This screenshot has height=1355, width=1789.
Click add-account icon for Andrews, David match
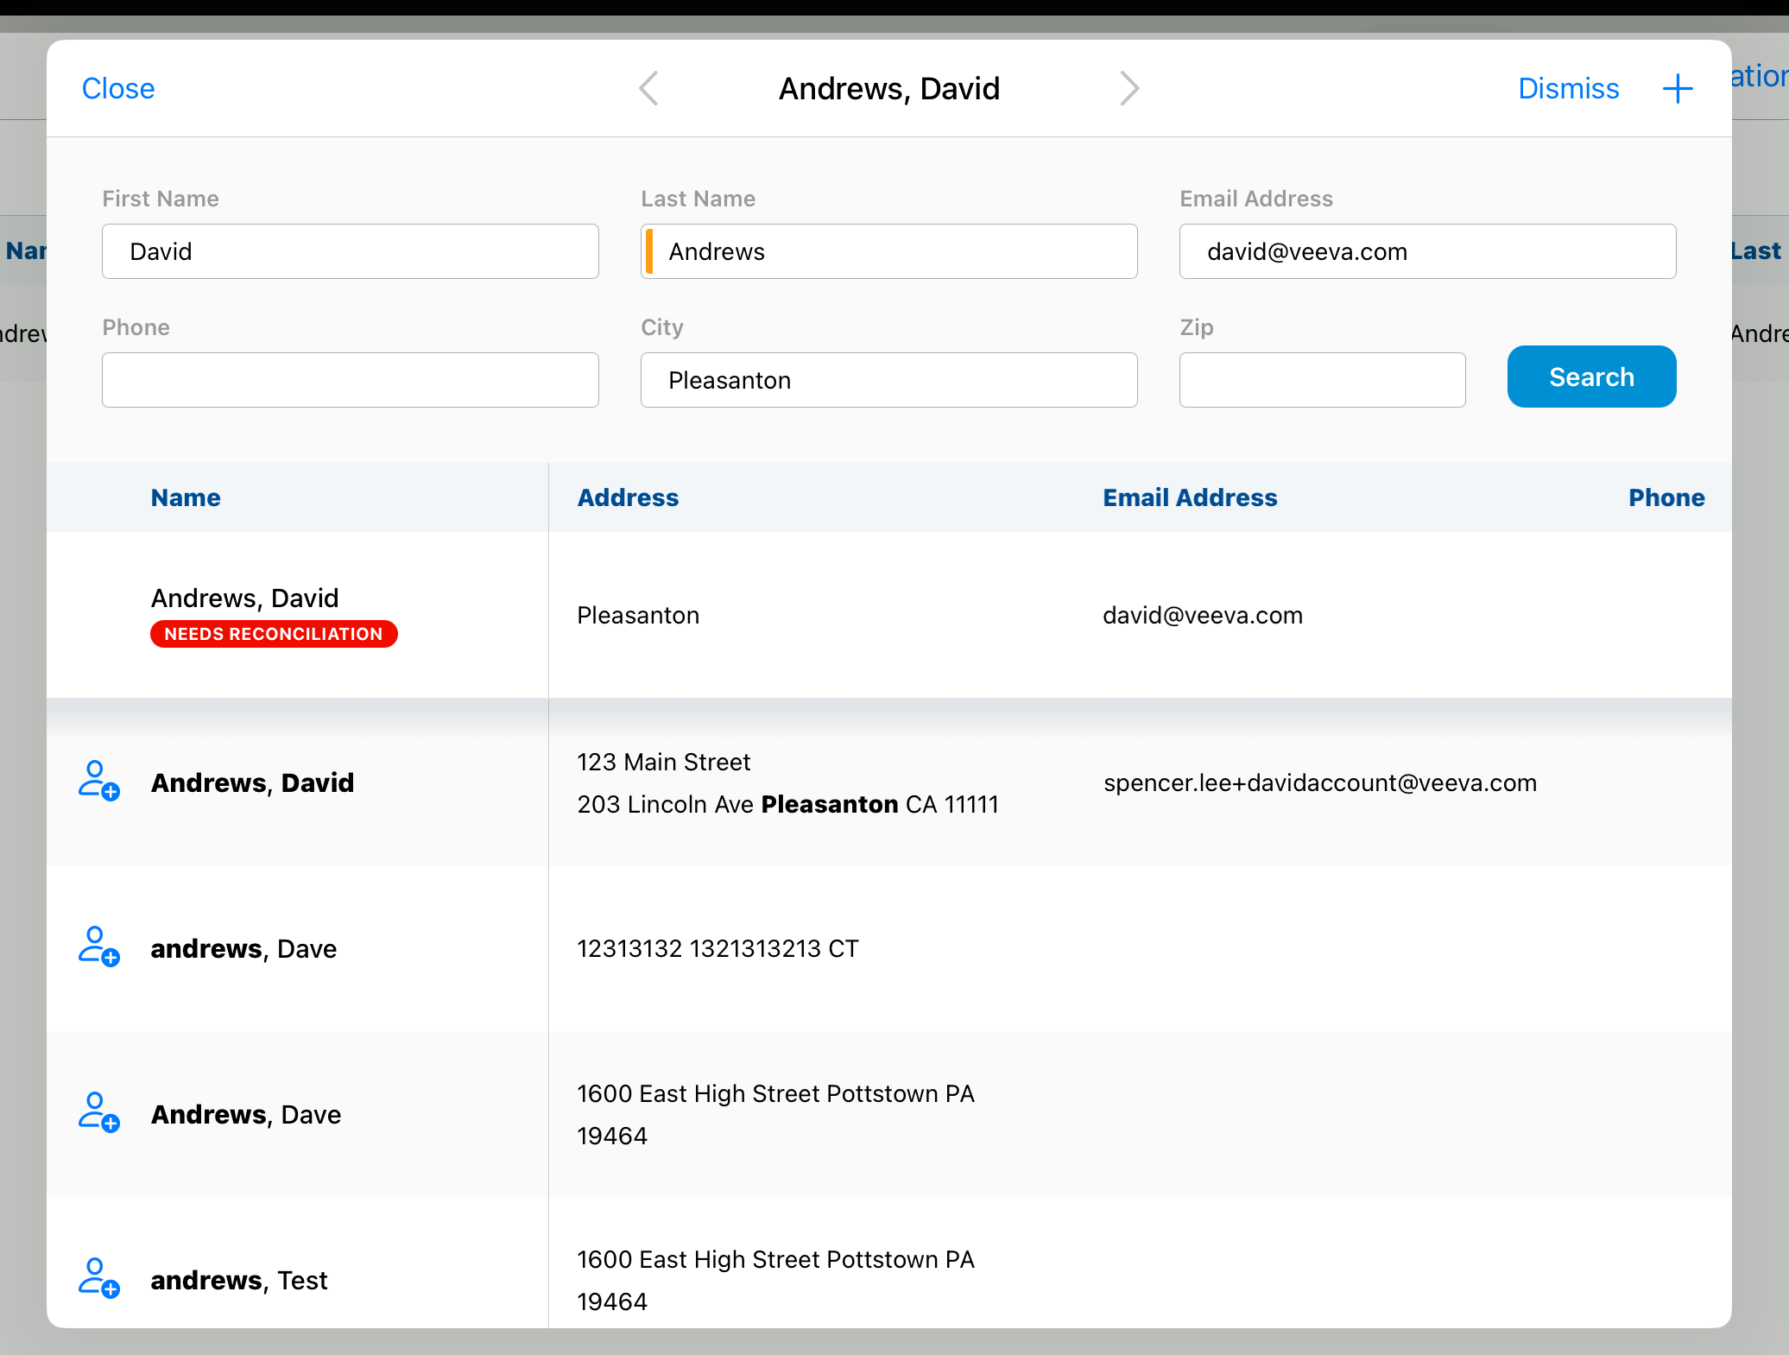coord(98,781)
